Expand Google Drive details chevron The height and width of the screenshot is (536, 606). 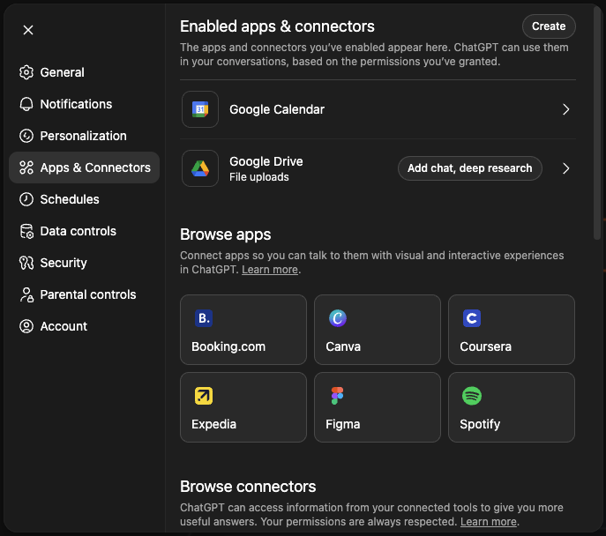[x=565, y=168]
